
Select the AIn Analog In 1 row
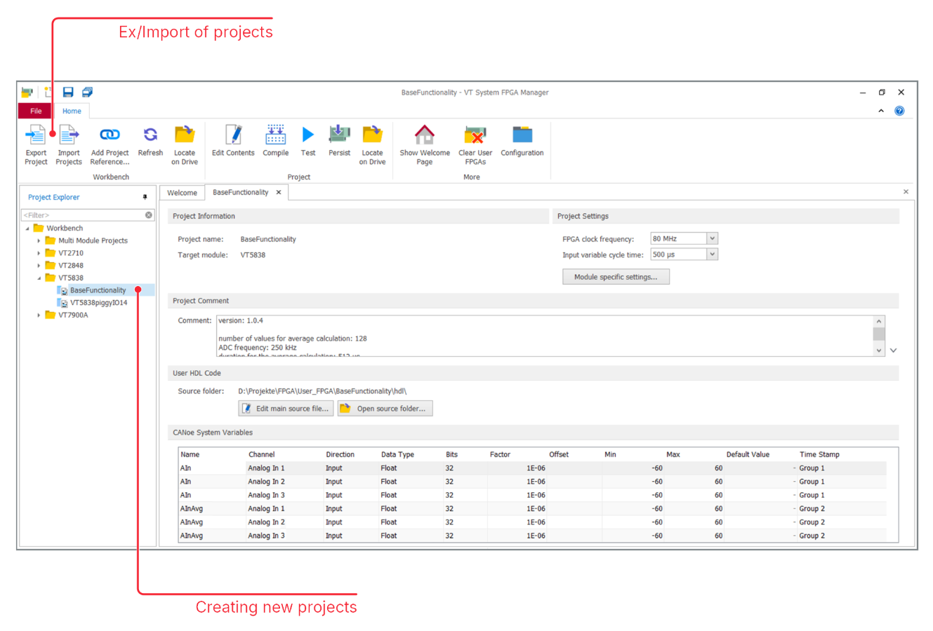click(532, 468)
